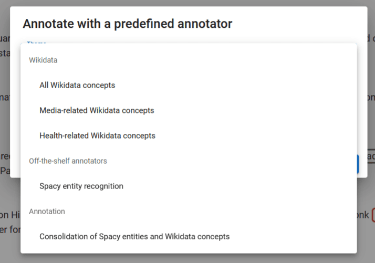Click the dialog title Annotate with a predefined annotator
The height and width of the screenshot is (263, 375).
[x=127, y=23]
